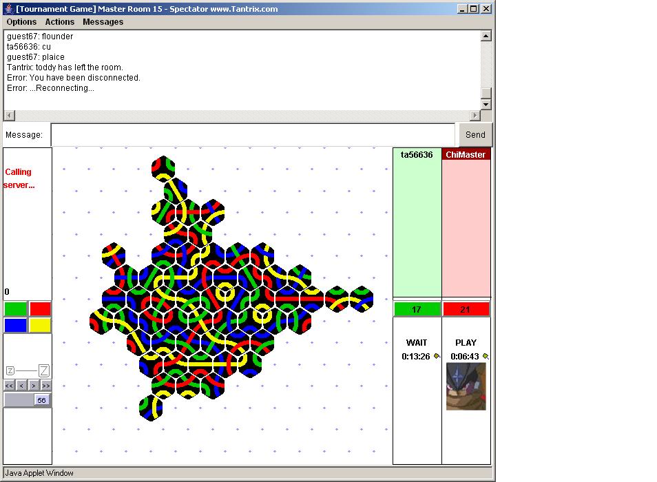The width and height of the screenshot is (657, 482).
Task: Open the Actions menu
Action: pyautogui.click(x=60, y=22)
